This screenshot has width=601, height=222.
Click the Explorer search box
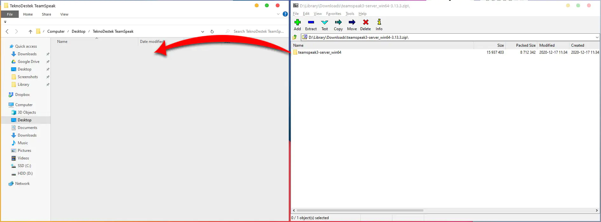(255, 31)
